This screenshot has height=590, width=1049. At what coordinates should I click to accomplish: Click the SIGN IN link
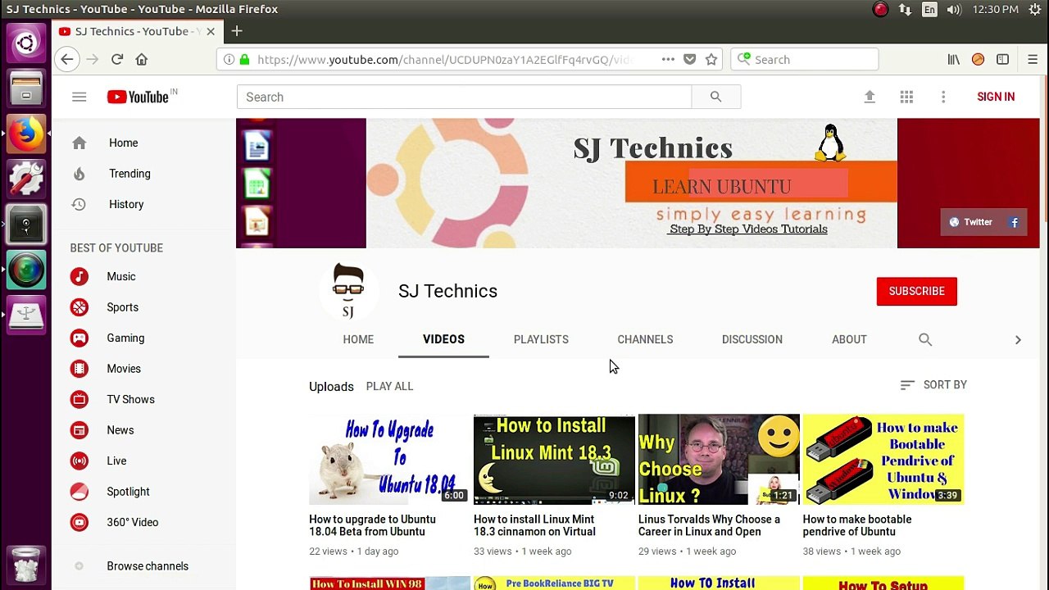[x=996, y=97]
